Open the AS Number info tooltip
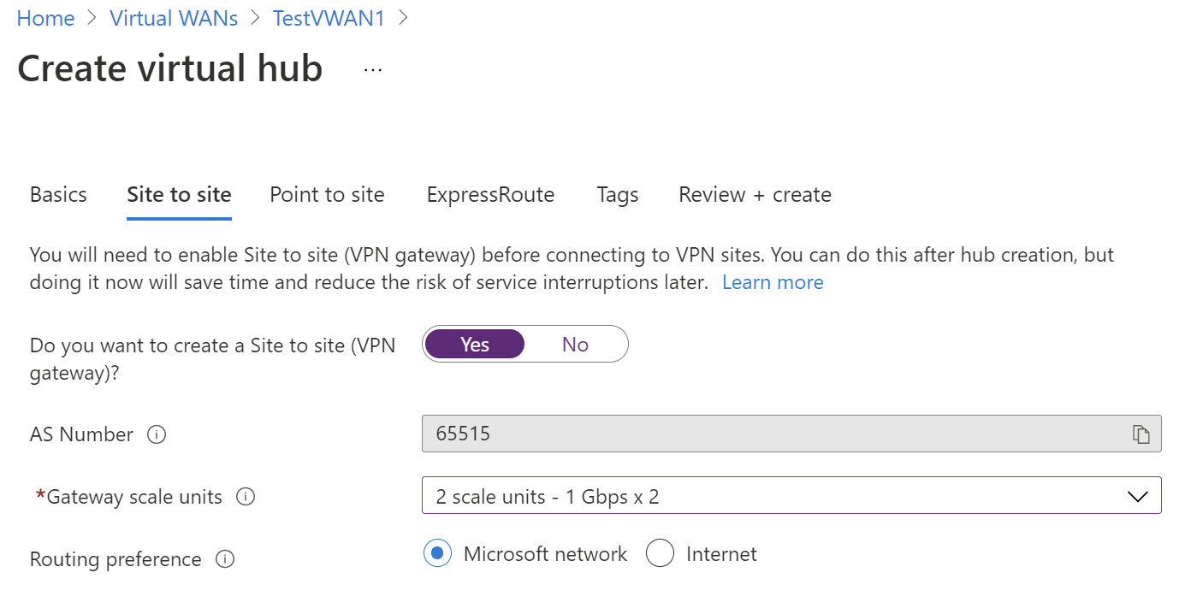 coord(157,434)
